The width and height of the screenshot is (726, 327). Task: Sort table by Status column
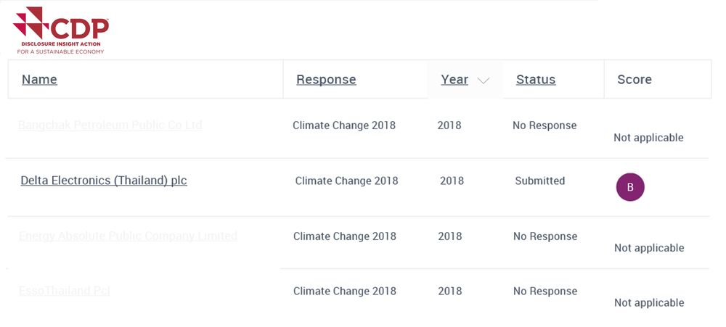pos(536,80)
